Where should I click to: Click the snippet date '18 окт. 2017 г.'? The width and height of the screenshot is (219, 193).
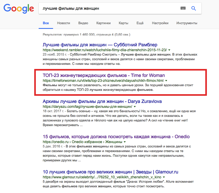[53, 111]
